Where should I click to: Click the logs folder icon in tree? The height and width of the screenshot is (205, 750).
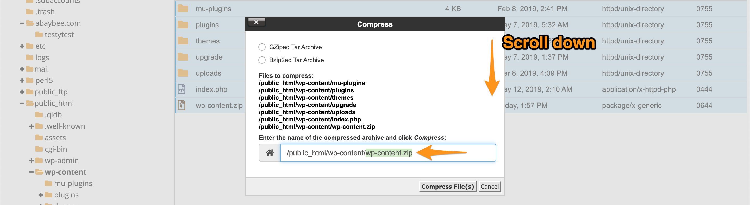coord(30,57)
